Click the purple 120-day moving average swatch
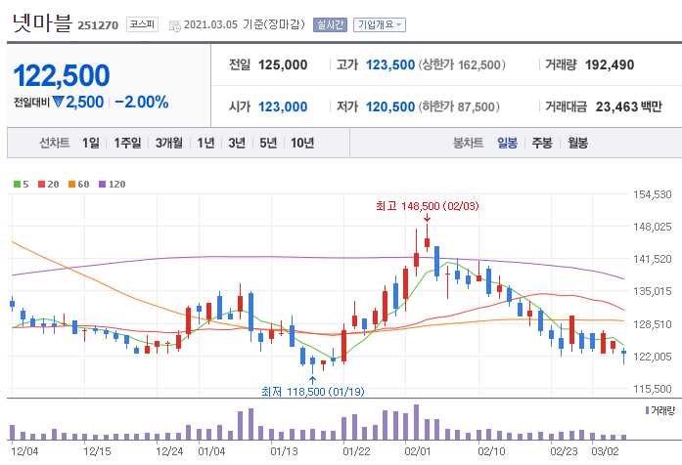This screenshot has width=682, height=465. [102, 184]
